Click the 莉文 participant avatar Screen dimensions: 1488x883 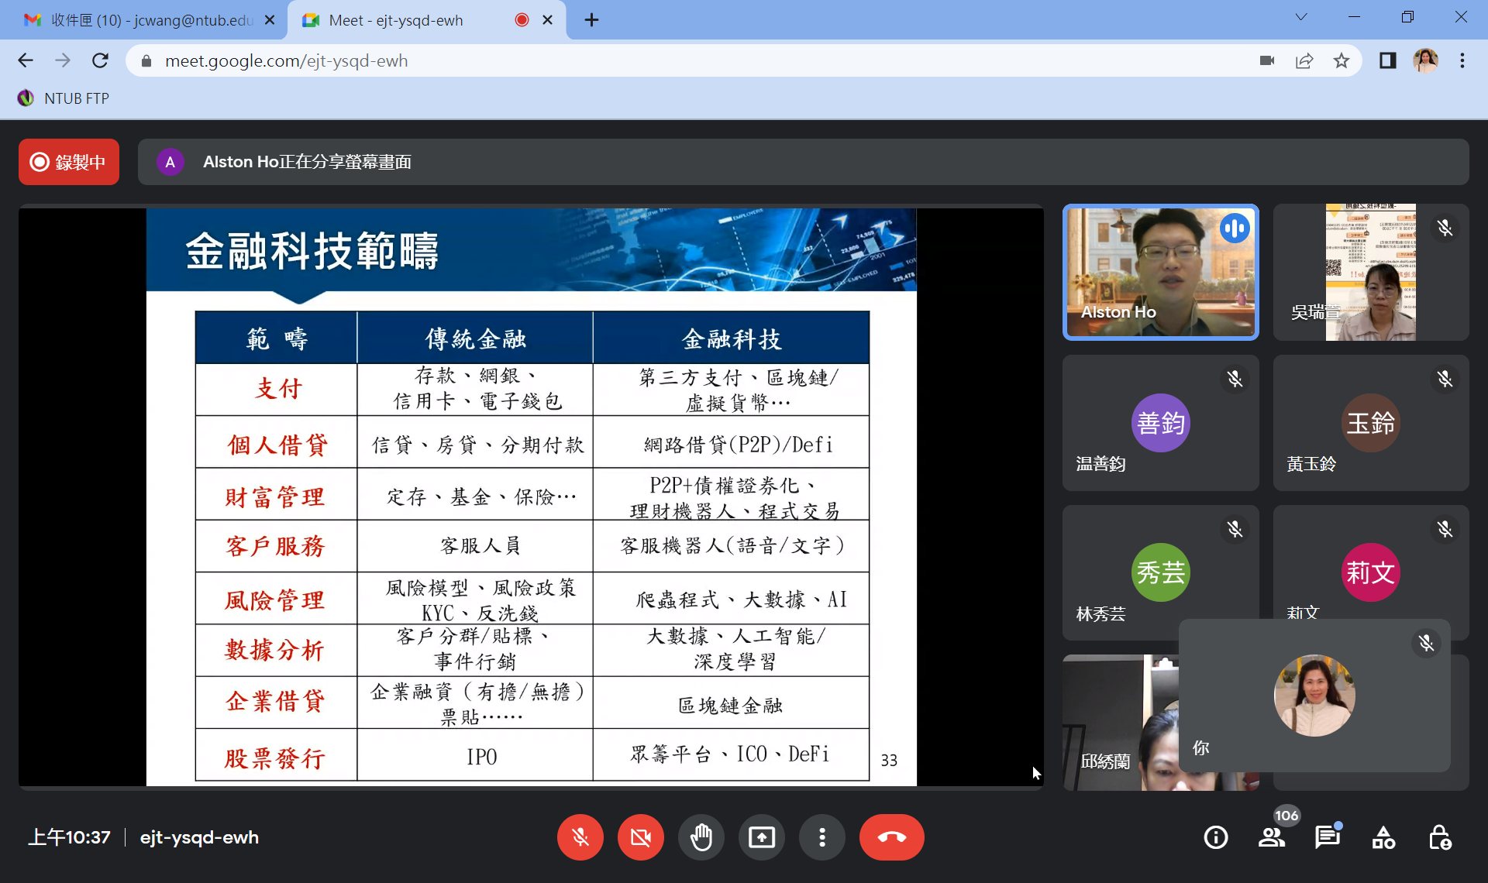1370,572
